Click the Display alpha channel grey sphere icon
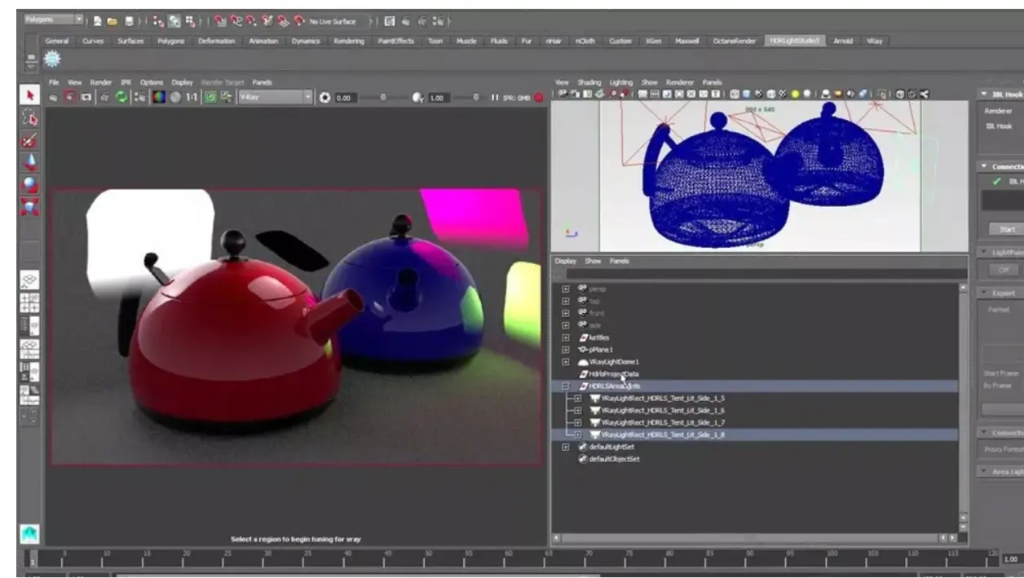Viewport: 1024px width, 578px height. pos(175,96)
